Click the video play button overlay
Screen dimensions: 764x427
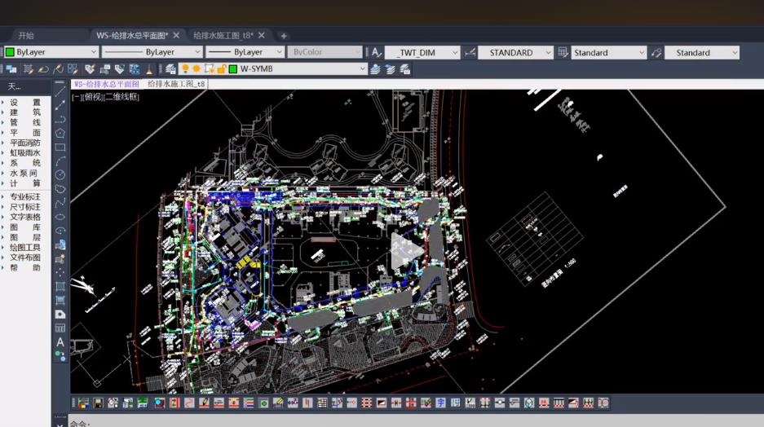[407, 250]
